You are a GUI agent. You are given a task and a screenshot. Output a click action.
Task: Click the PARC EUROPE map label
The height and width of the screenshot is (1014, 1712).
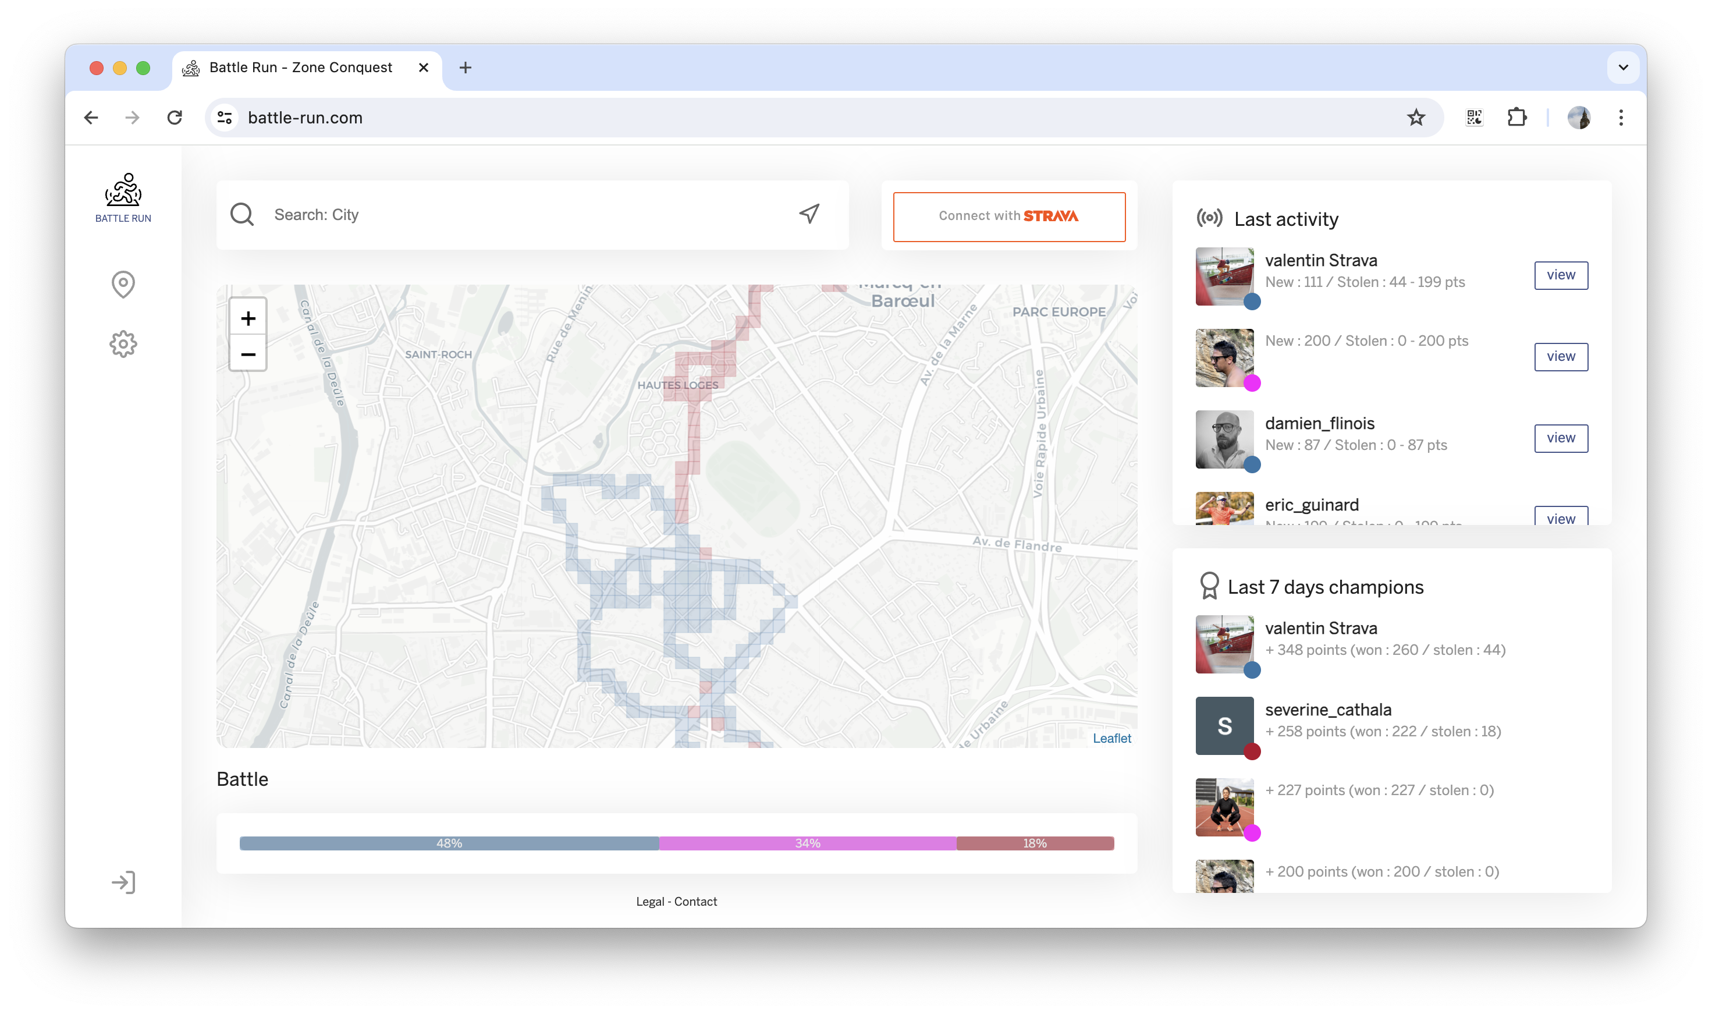[x=1059, y=311]
